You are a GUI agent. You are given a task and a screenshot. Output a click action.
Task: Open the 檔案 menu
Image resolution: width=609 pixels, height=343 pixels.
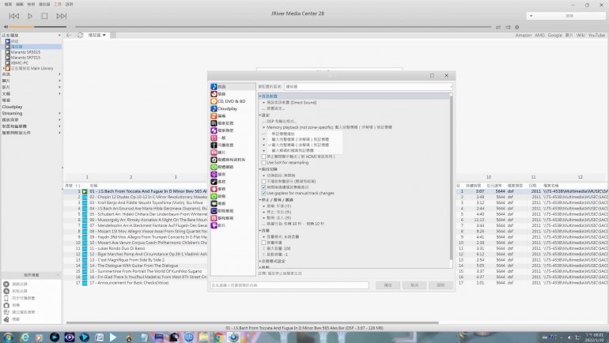[8, 4]
